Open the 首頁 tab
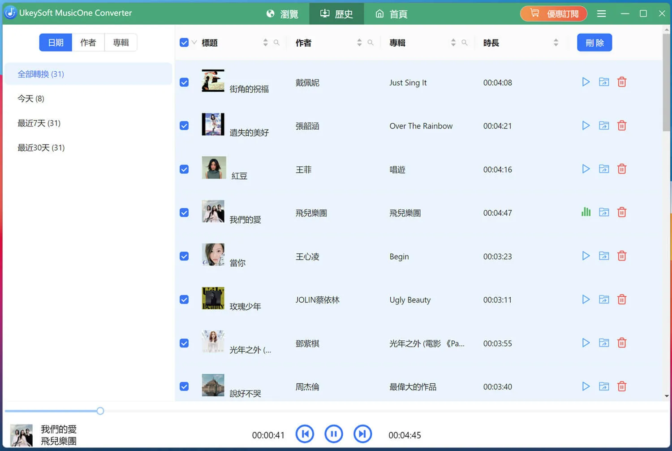The image size is (672, 451). pos(391,14)
